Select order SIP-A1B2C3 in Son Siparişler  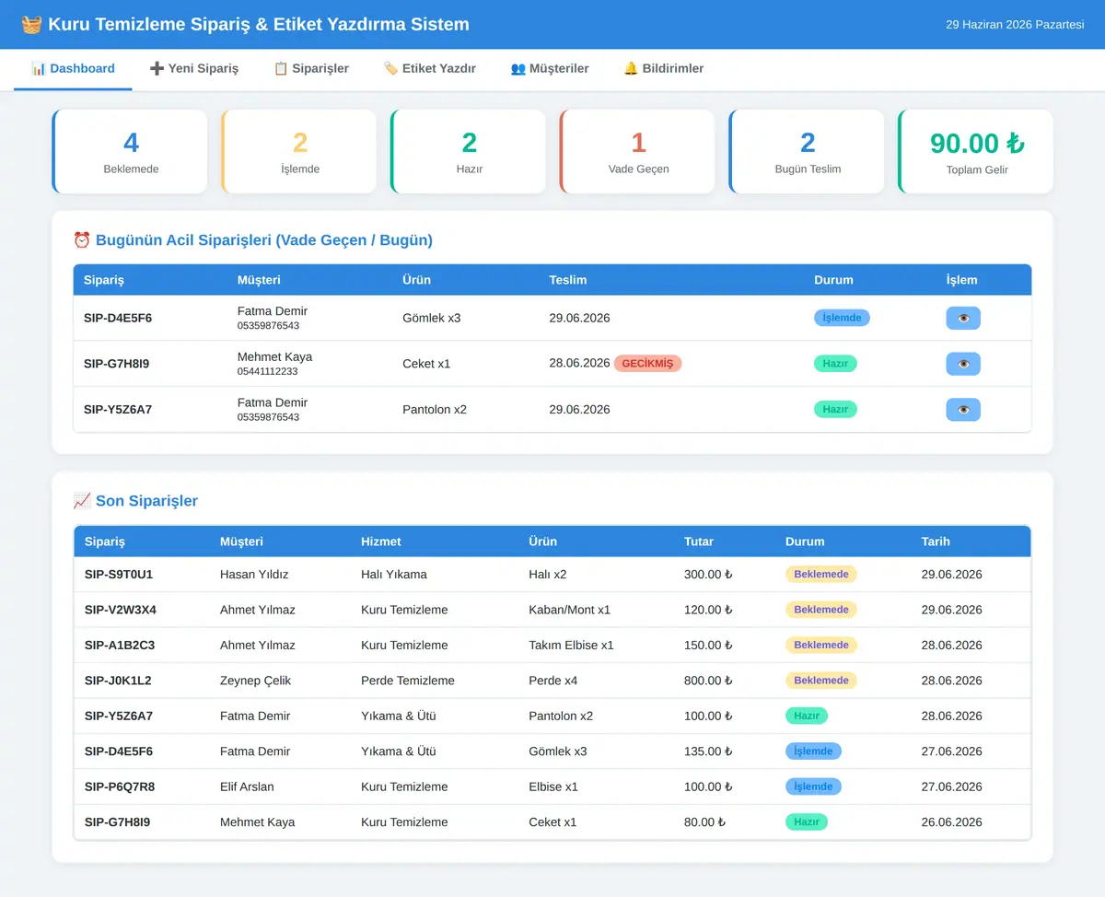click(120, 646)
